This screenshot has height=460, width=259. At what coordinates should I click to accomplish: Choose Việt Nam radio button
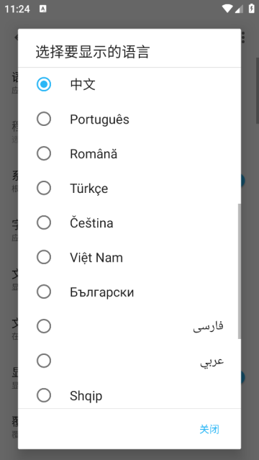click(x=44, y=257)
